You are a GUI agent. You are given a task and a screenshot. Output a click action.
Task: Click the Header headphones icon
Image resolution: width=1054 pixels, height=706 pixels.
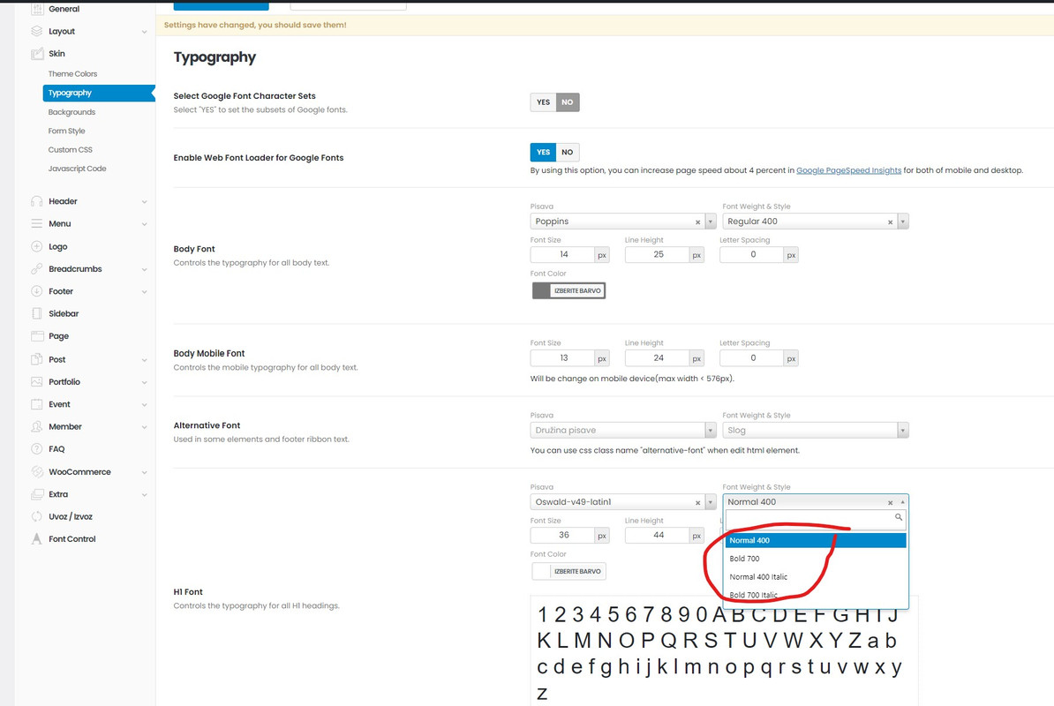coord(37,201)
